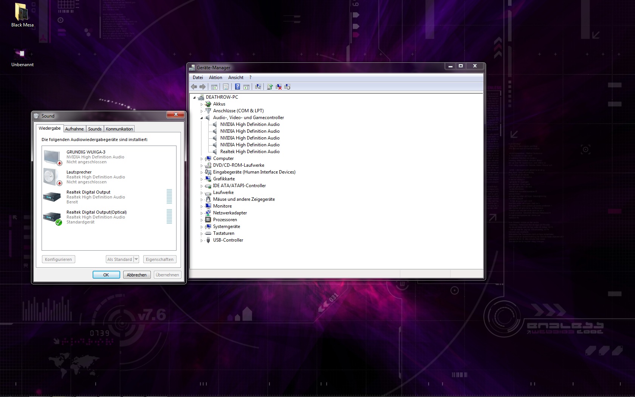
Task: Open the Aktion menu
Action: 215,78
